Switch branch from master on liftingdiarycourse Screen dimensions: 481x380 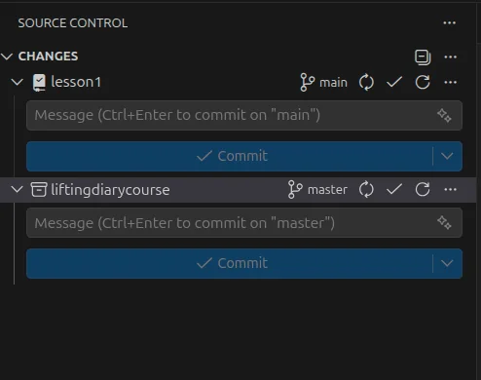(317, 190)
